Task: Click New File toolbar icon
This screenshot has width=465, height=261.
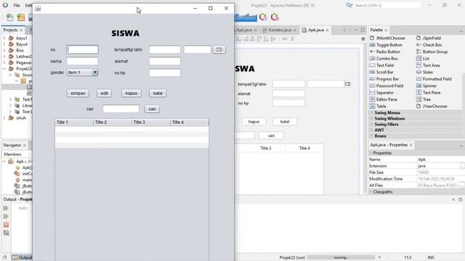Action: (9, 17)
